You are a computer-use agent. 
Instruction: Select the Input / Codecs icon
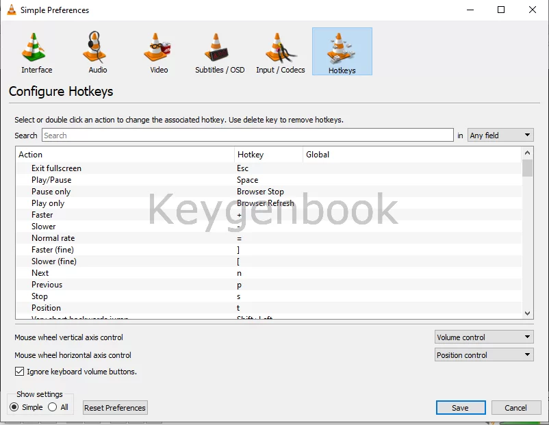280,48
